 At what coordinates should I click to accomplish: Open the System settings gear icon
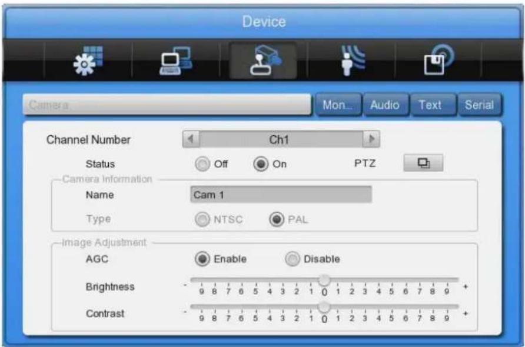click(88, 61)
